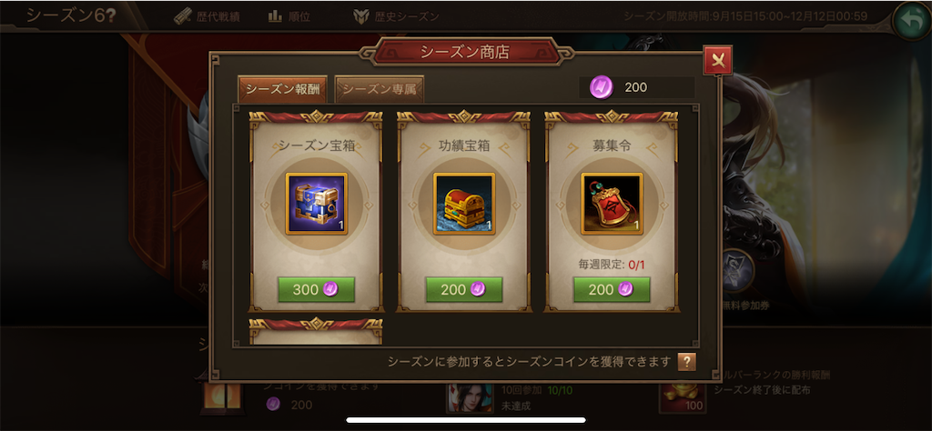Open the 順位 ranking chart icon
This screenshot has height=431, width=932.
[275, 16]
